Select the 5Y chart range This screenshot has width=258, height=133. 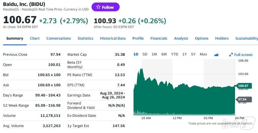click(193, 54)
